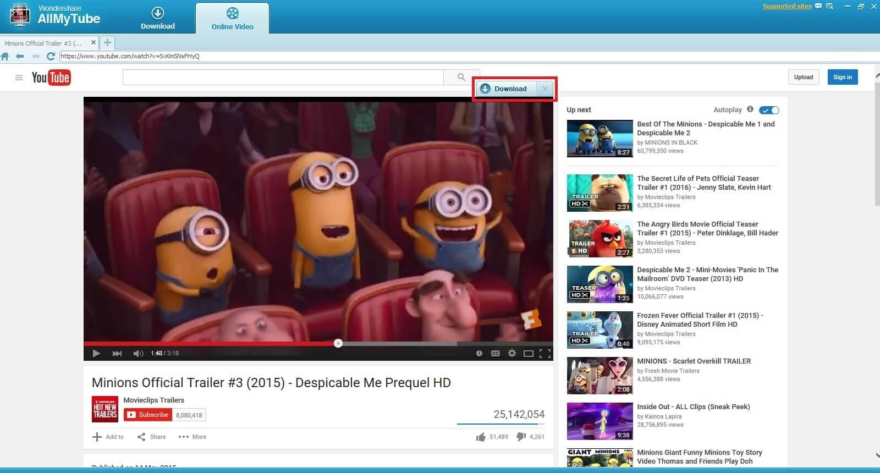Open Inside Out ALL Clips thumbnail
This screenshot has height=473, width=880.
point(600,421)
